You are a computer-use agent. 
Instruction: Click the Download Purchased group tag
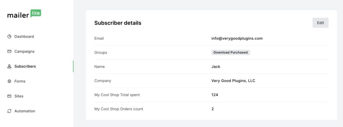(230, 52)
